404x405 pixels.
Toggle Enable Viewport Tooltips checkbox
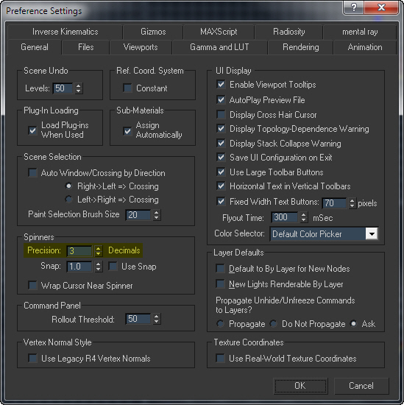coord(221,85)
